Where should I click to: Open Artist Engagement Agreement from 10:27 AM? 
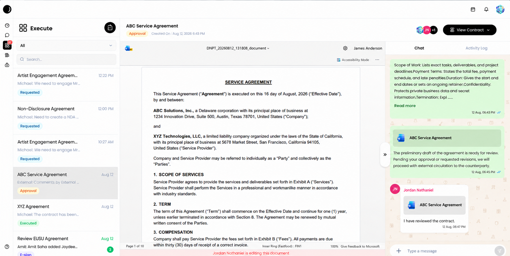pyautogui.click(x=65, y=151)
